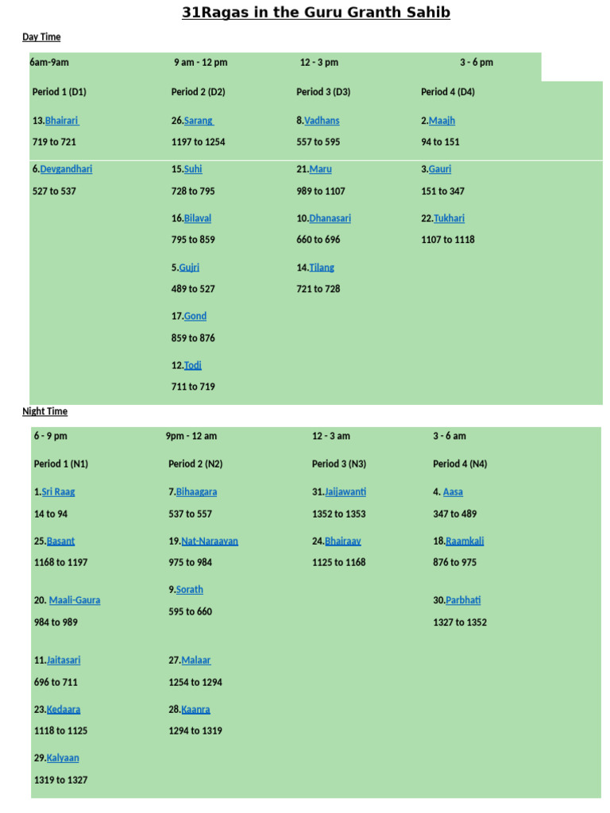The image size is (610, 813).
Task: Follow the Maali-Gaura link
Action: point(75,600)
